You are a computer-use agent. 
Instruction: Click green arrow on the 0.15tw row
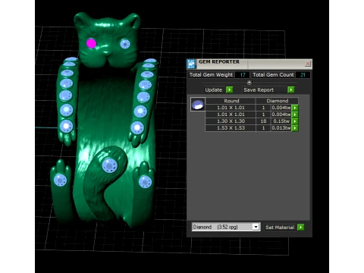[294, 121]
